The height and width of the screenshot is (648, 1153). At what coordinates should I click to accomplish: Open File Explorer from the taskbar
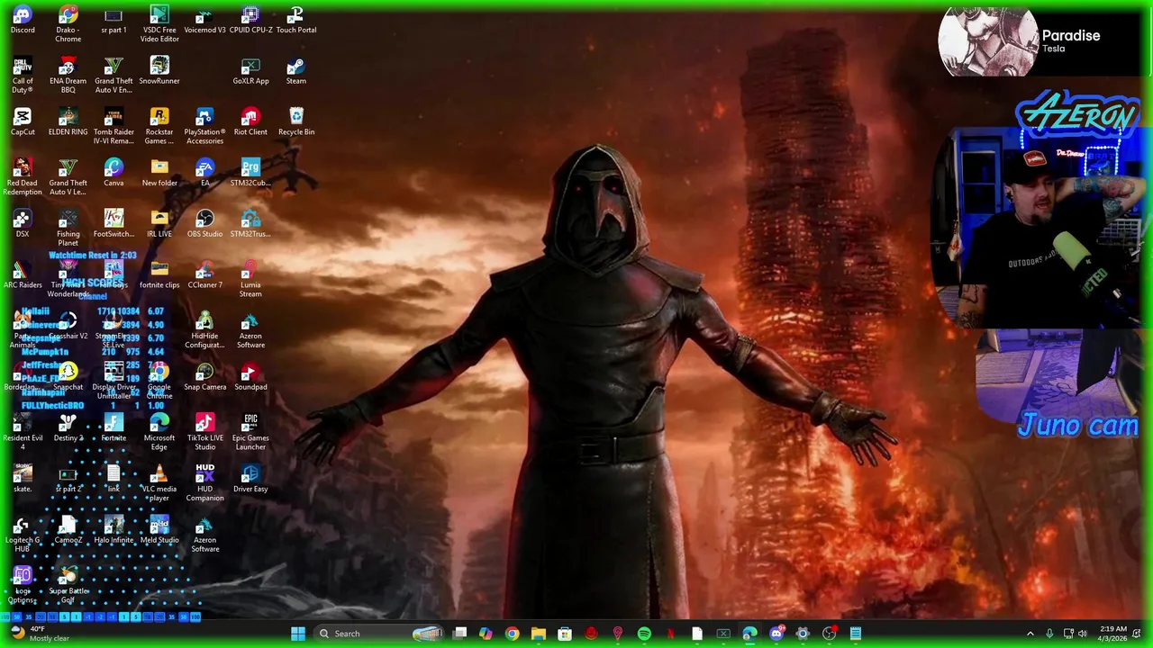pos(538,634)
